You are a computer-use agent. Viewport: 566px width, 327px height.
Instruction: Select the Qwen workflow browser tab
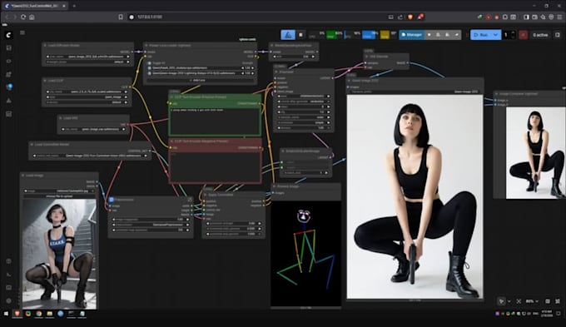coord(35,6)
